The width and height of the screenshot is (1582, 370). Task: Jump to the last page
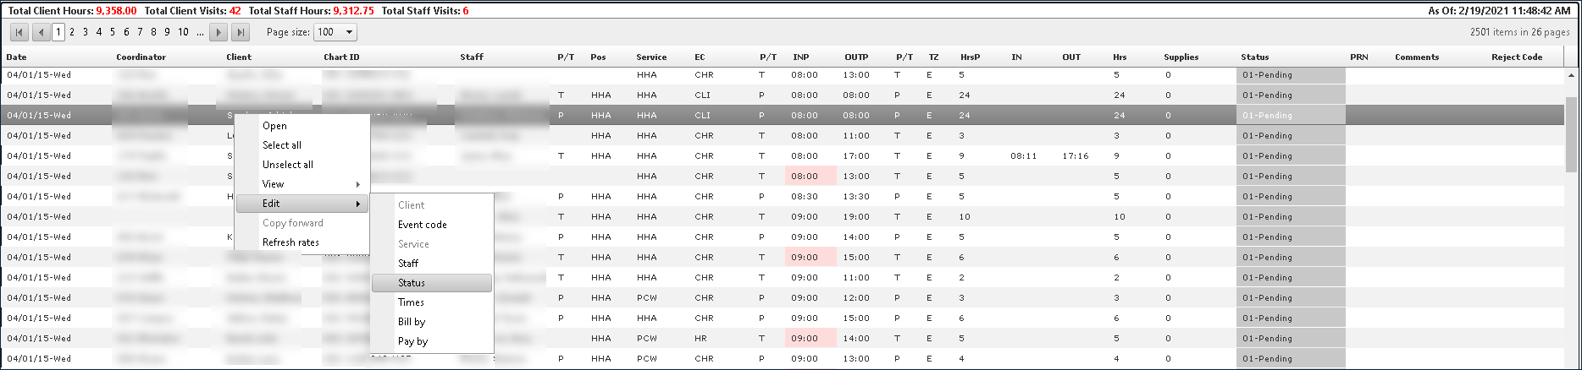tap(241, 32)
